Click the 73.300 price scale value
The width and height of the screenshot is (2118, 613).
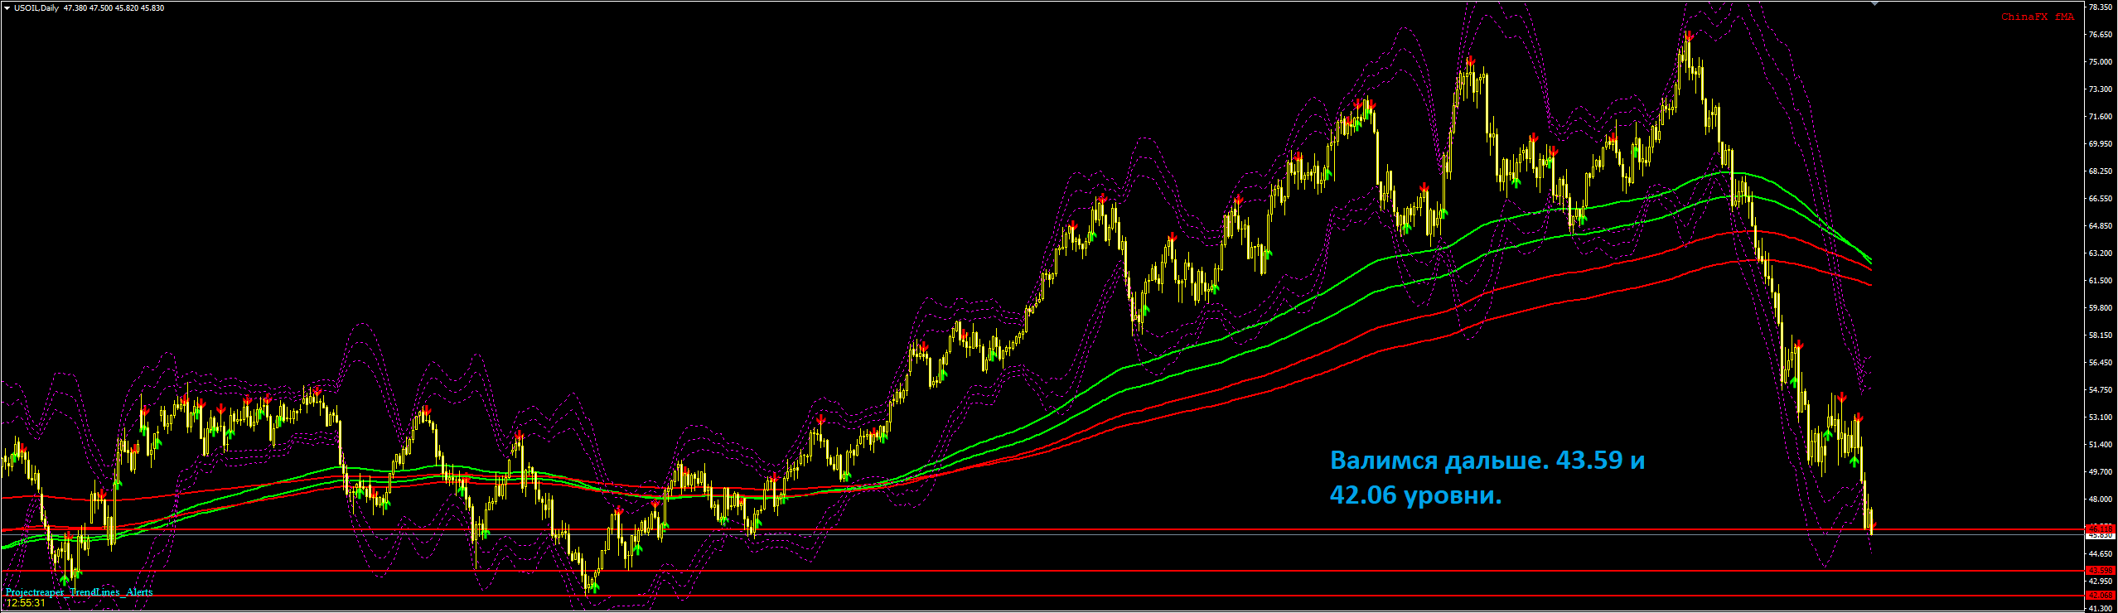[2101, 89]
